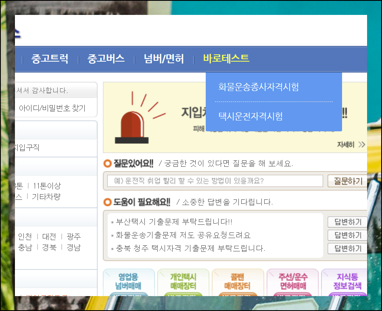The width and height of the screenshot is (382, 311).
Task: Open 자세히 link with double arrows
Action: [x=351, y=145]
